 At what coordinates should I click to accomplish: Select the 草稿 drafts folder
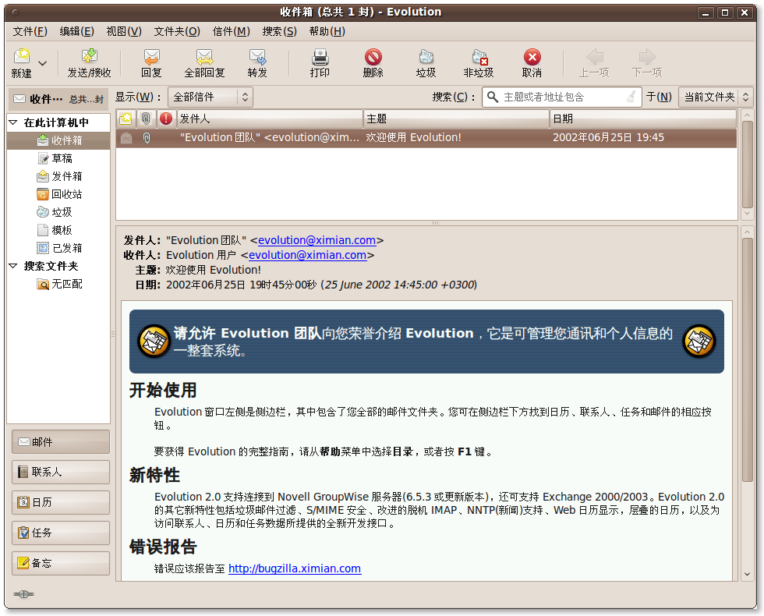tap(58, 158)
